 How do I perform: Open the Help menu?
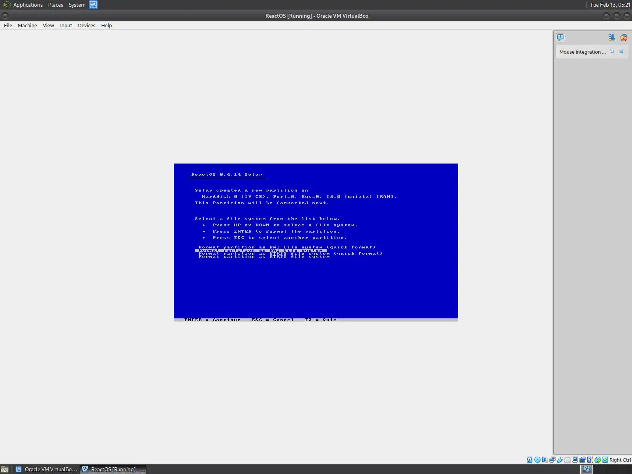point(106,25)
